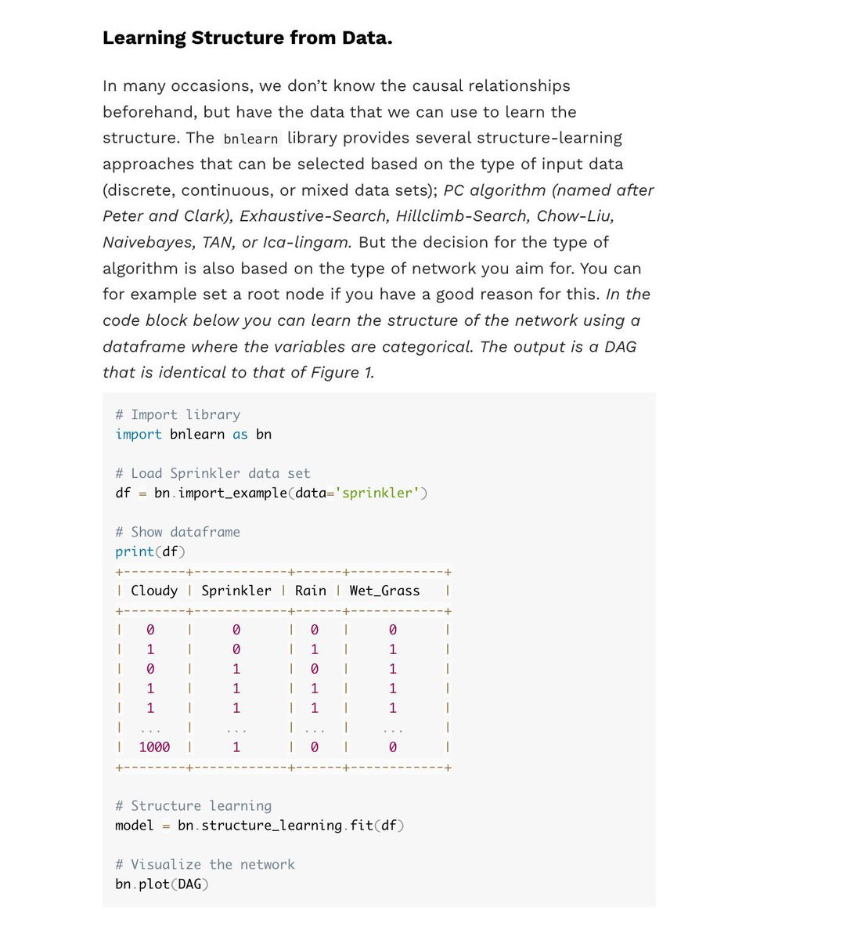Click the inline 'bnlearn' code term
Screen dimensions: 861x940
click(250, 139)
